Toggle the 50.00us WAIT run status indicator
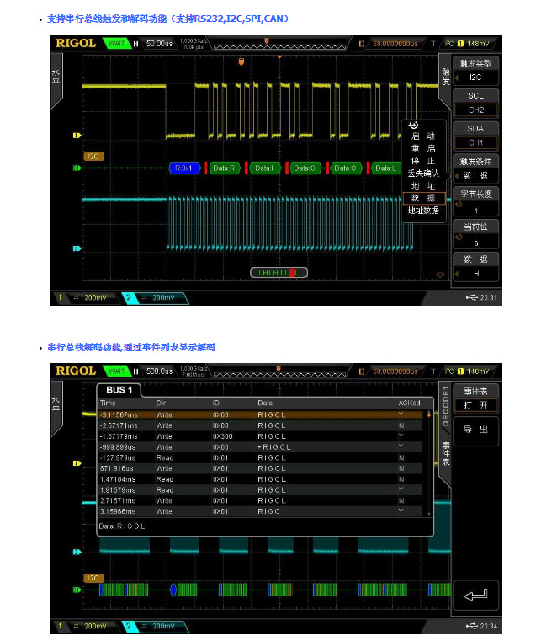 114,42
